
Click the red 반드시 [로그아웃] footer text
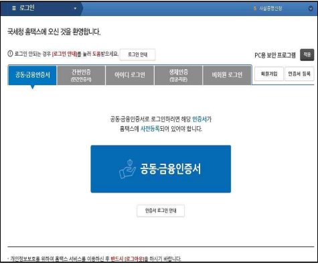pyautogui.click(x=127, y=259)
